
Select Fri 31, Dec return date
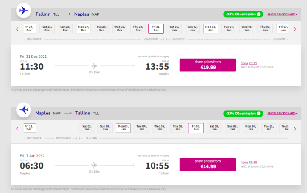[x=30, y=128]
